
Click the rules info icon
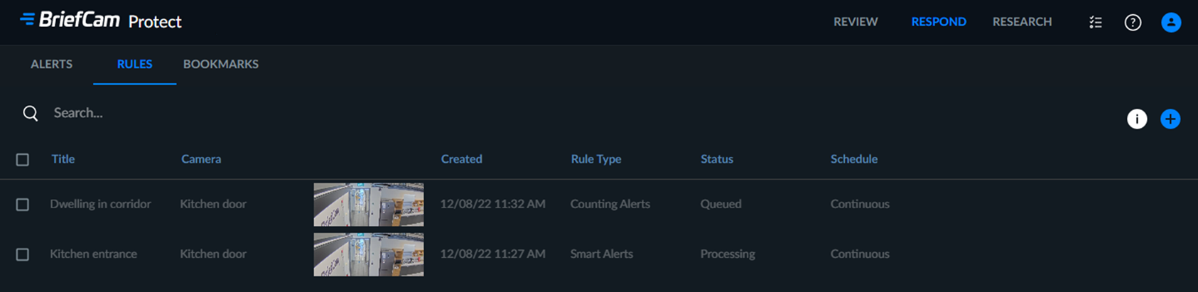[1137, 119]
